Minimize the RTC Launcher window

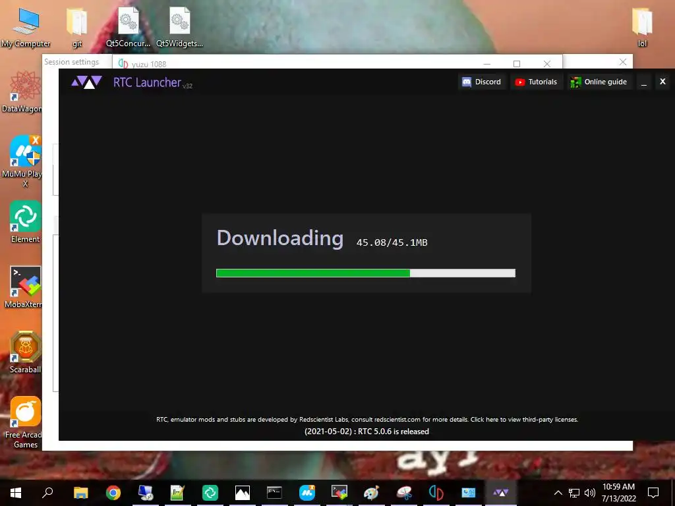pyautogui.click(x=643, y=82)
